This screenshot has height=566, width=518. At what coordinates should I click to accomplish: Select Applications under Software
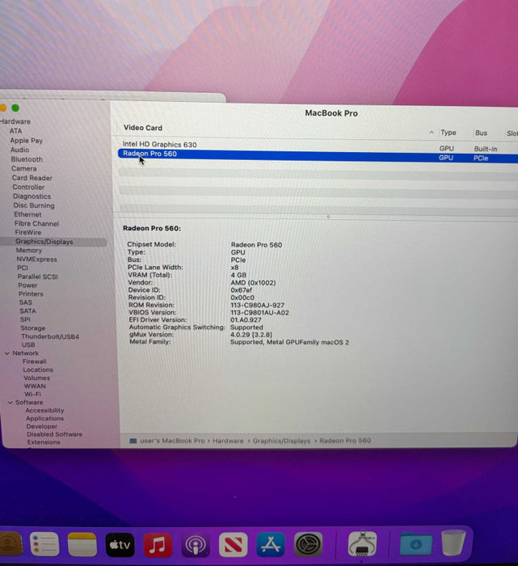tap(44, 418)
